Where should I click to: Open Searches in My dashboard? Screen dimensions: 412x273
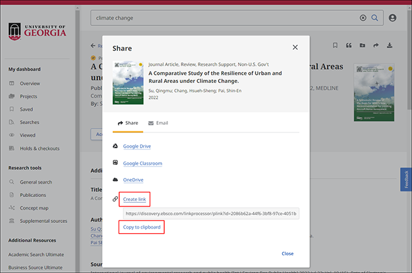(x=29, y=122)
